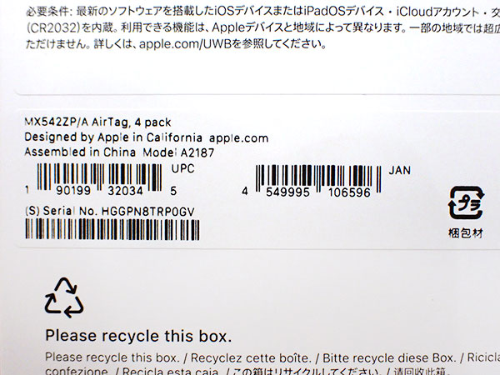Click the Serial No. HGGPN8TRP0GV text
The height and width of the screenshot is (375, 500).
[x=110, y=211]
